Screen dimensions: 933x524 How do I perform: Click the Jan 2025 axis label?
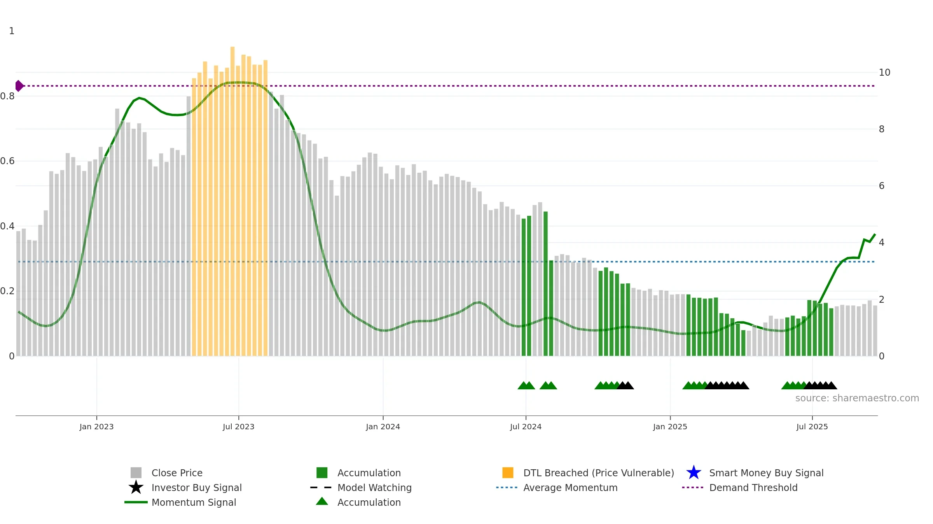670,427
